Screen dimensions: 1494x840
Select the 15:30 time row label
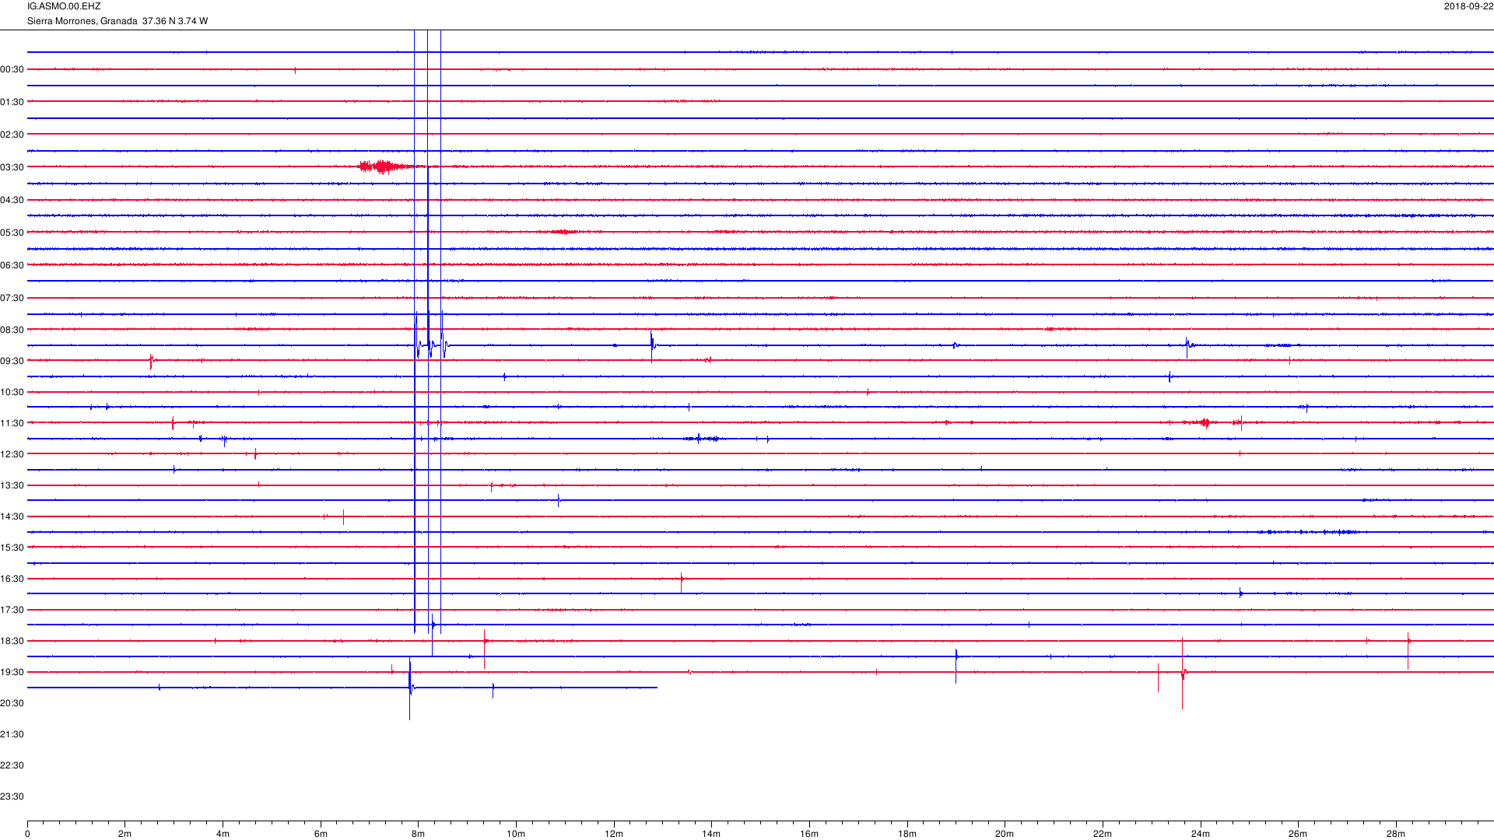coord(12,548)
